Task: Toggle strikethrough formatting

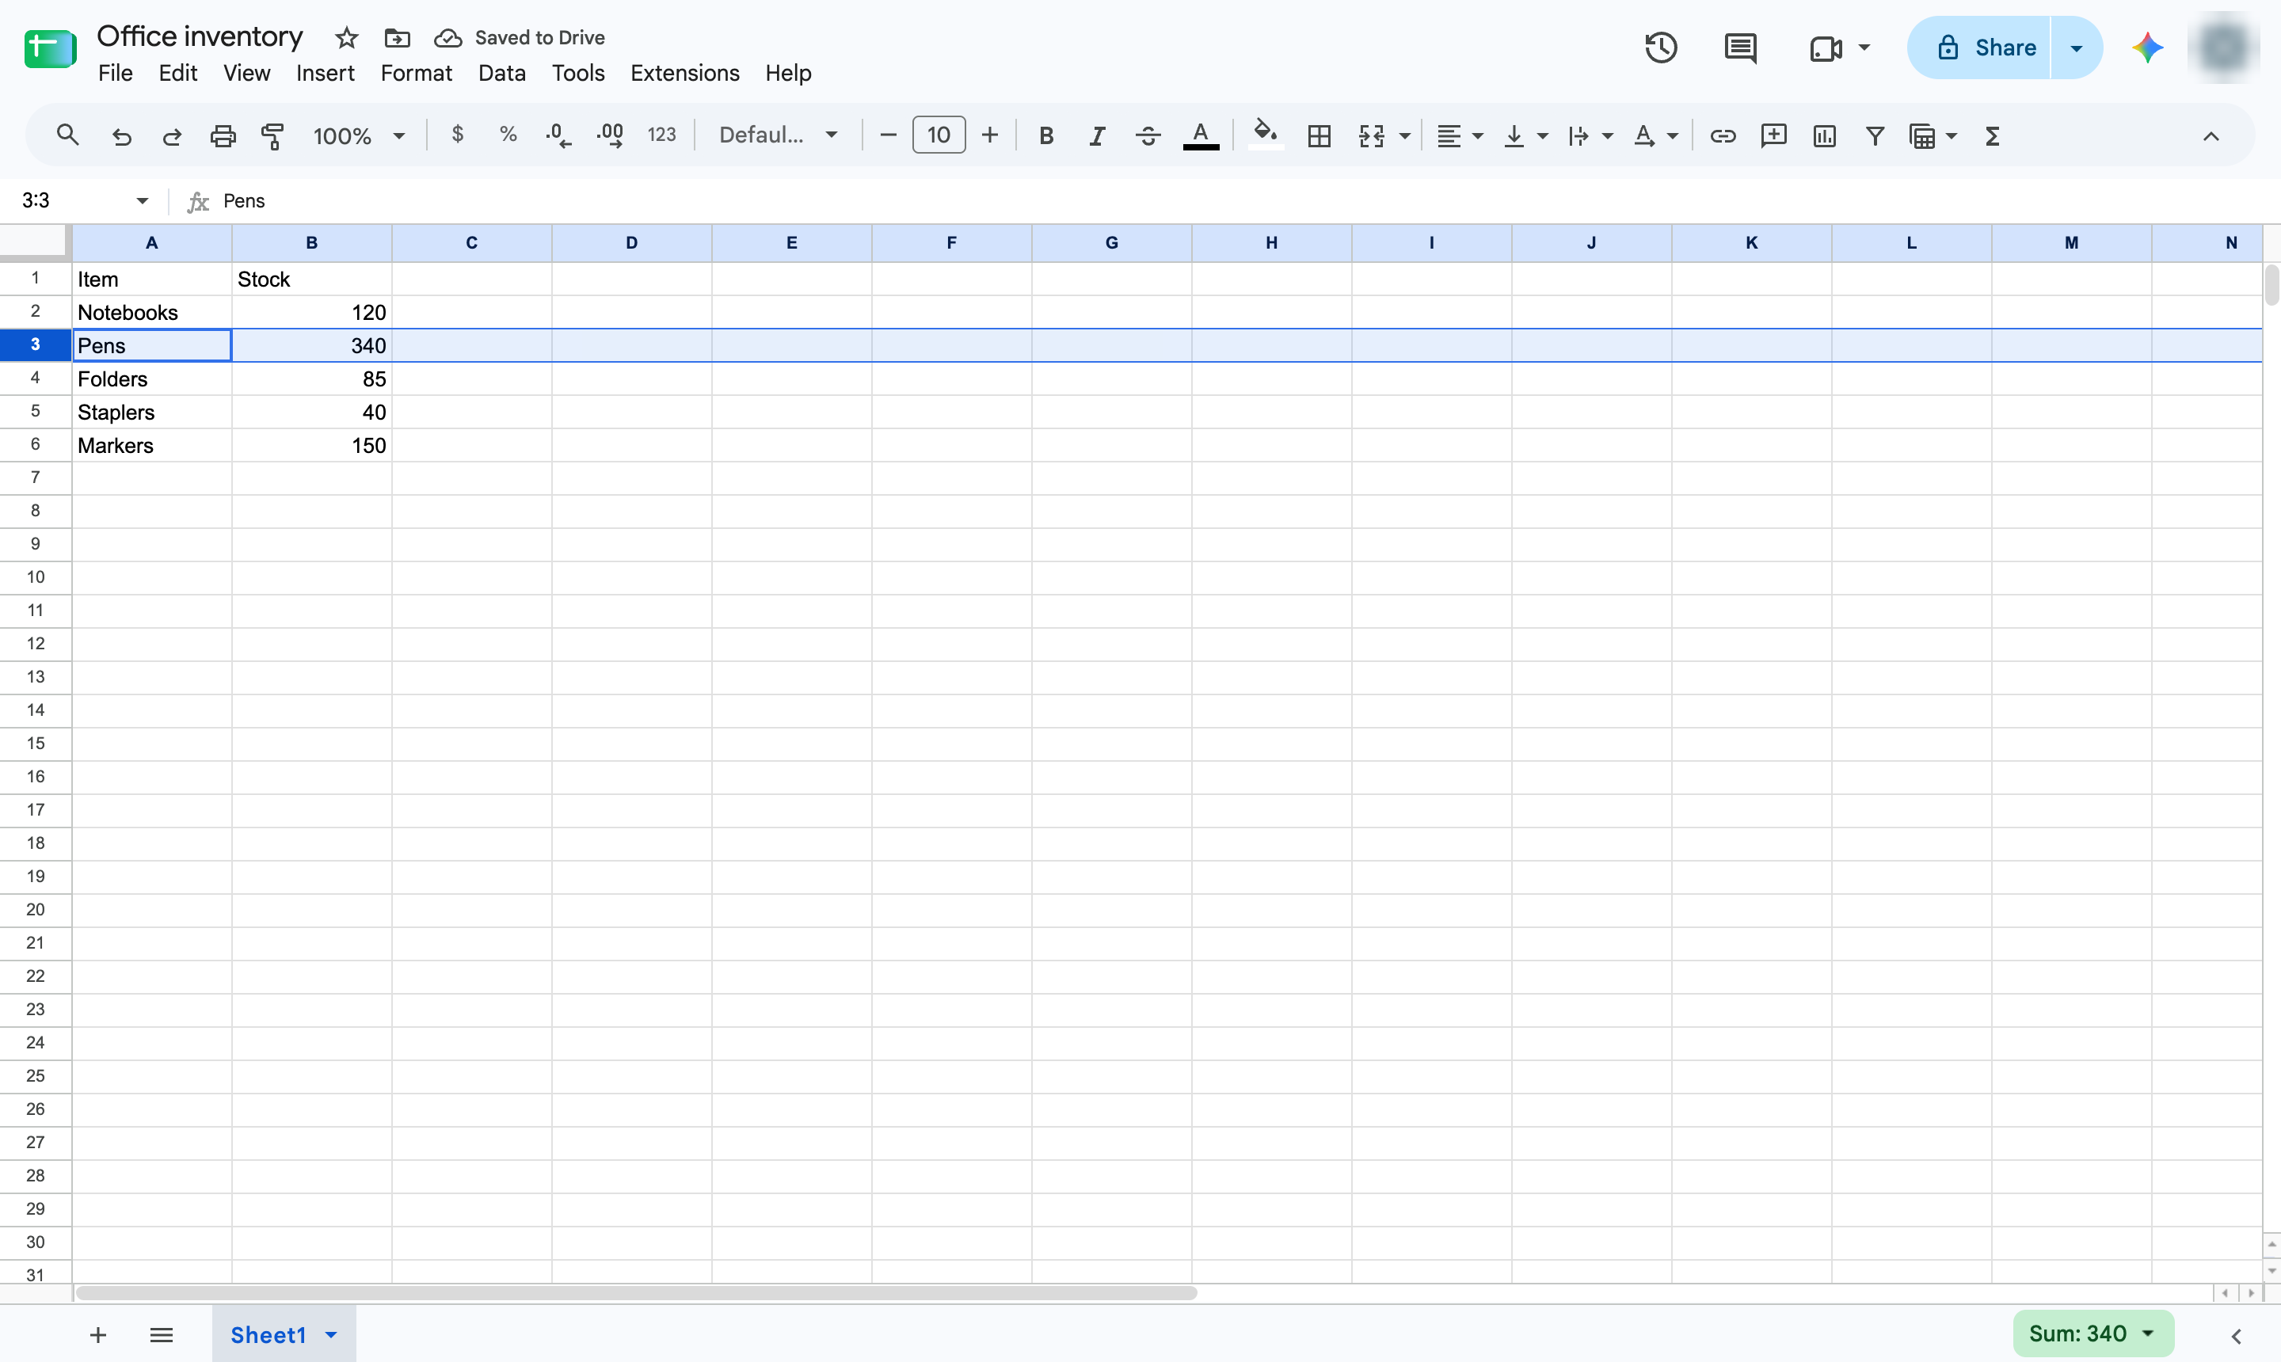Action: click(1148, 136)
